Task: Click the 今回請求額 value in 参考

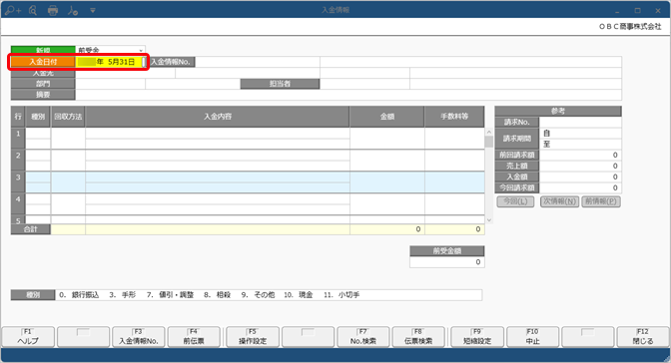Action: 580,187
